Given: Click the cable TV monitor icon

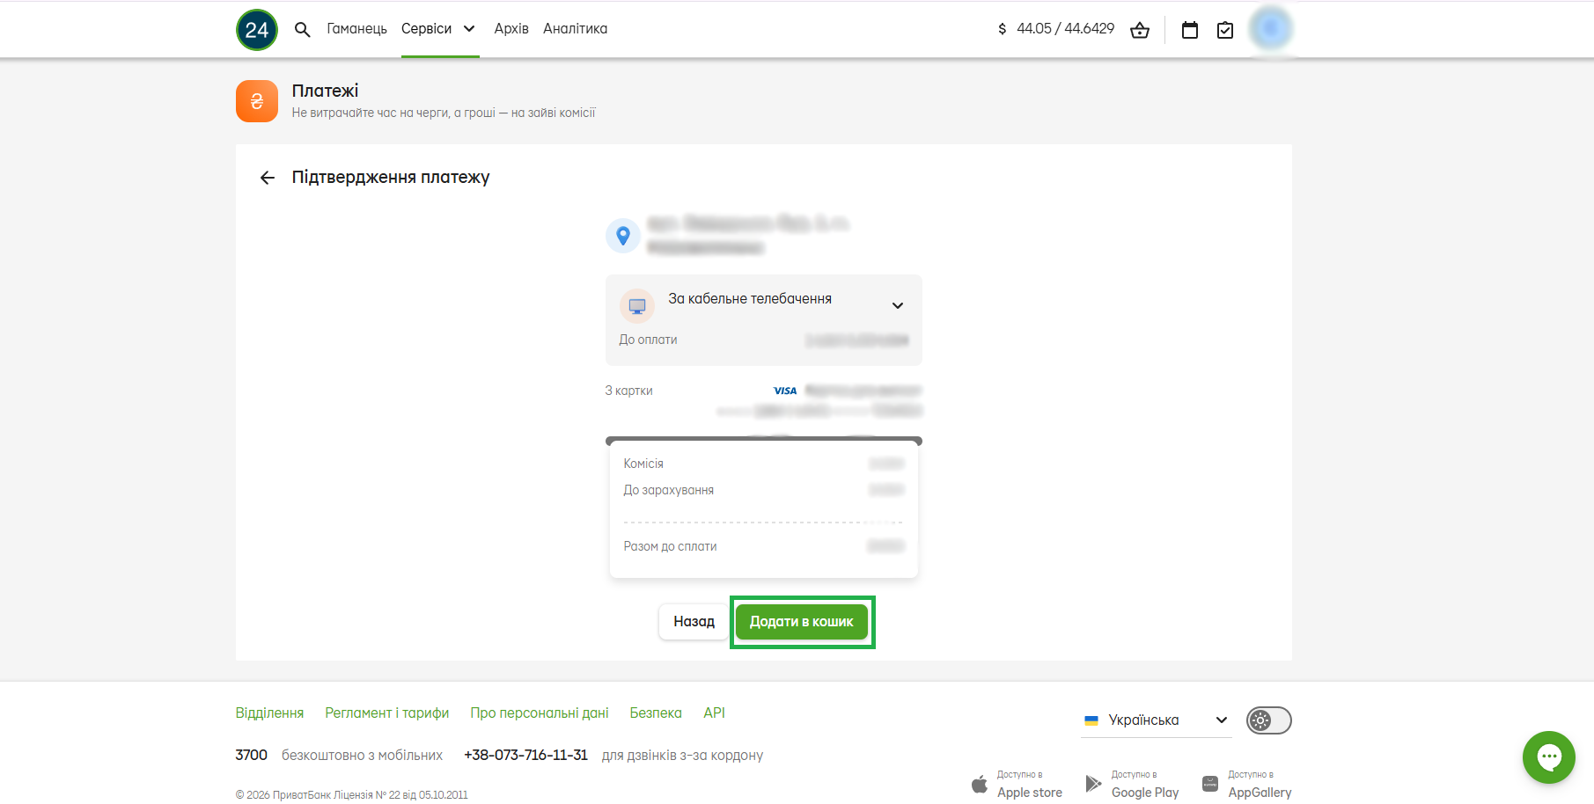Looking at the screenshot, I should coord(637,306).
